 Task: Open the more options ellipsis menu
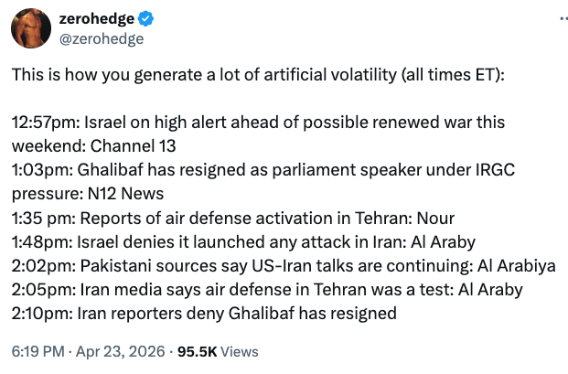click(x=550, y=28)
